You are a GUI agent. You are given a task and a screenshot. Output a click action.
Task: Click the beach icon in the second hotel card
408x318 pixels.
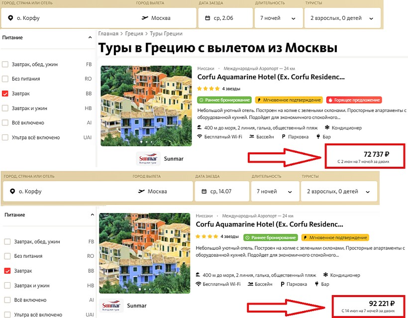point(198,275)
